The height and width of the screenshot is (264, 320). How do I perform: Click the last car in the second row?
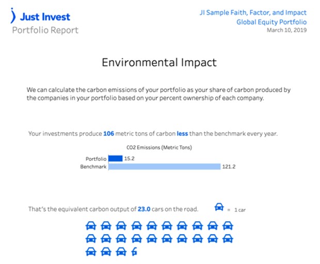[x=228, y=238]
